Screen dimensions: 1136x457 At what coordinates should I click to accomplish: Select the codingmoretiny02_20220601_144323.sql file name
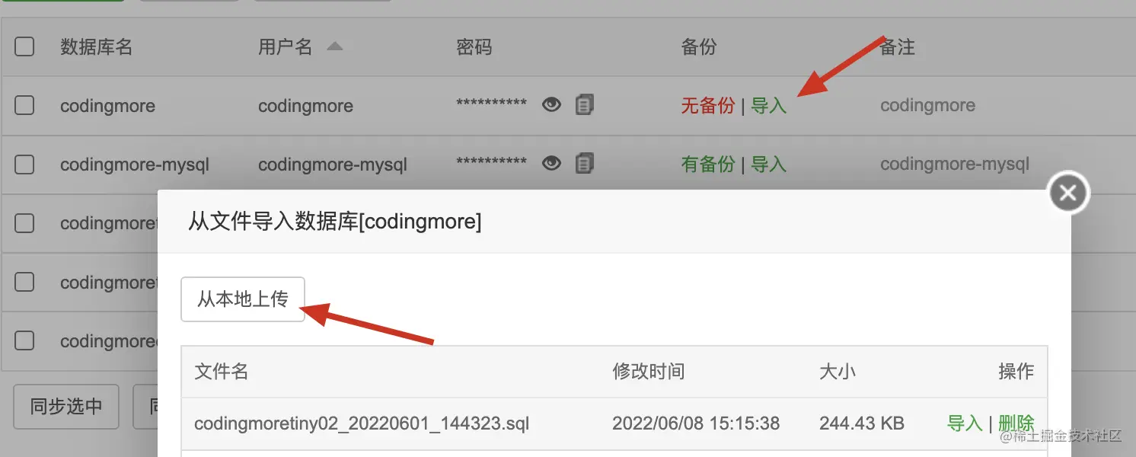pos(362,423)
